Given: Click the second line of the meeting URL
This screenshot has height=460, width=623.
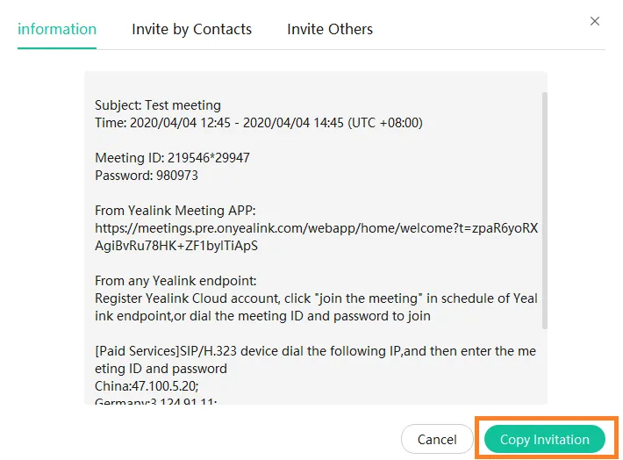Looking at the screenshot, I should 176,246.
